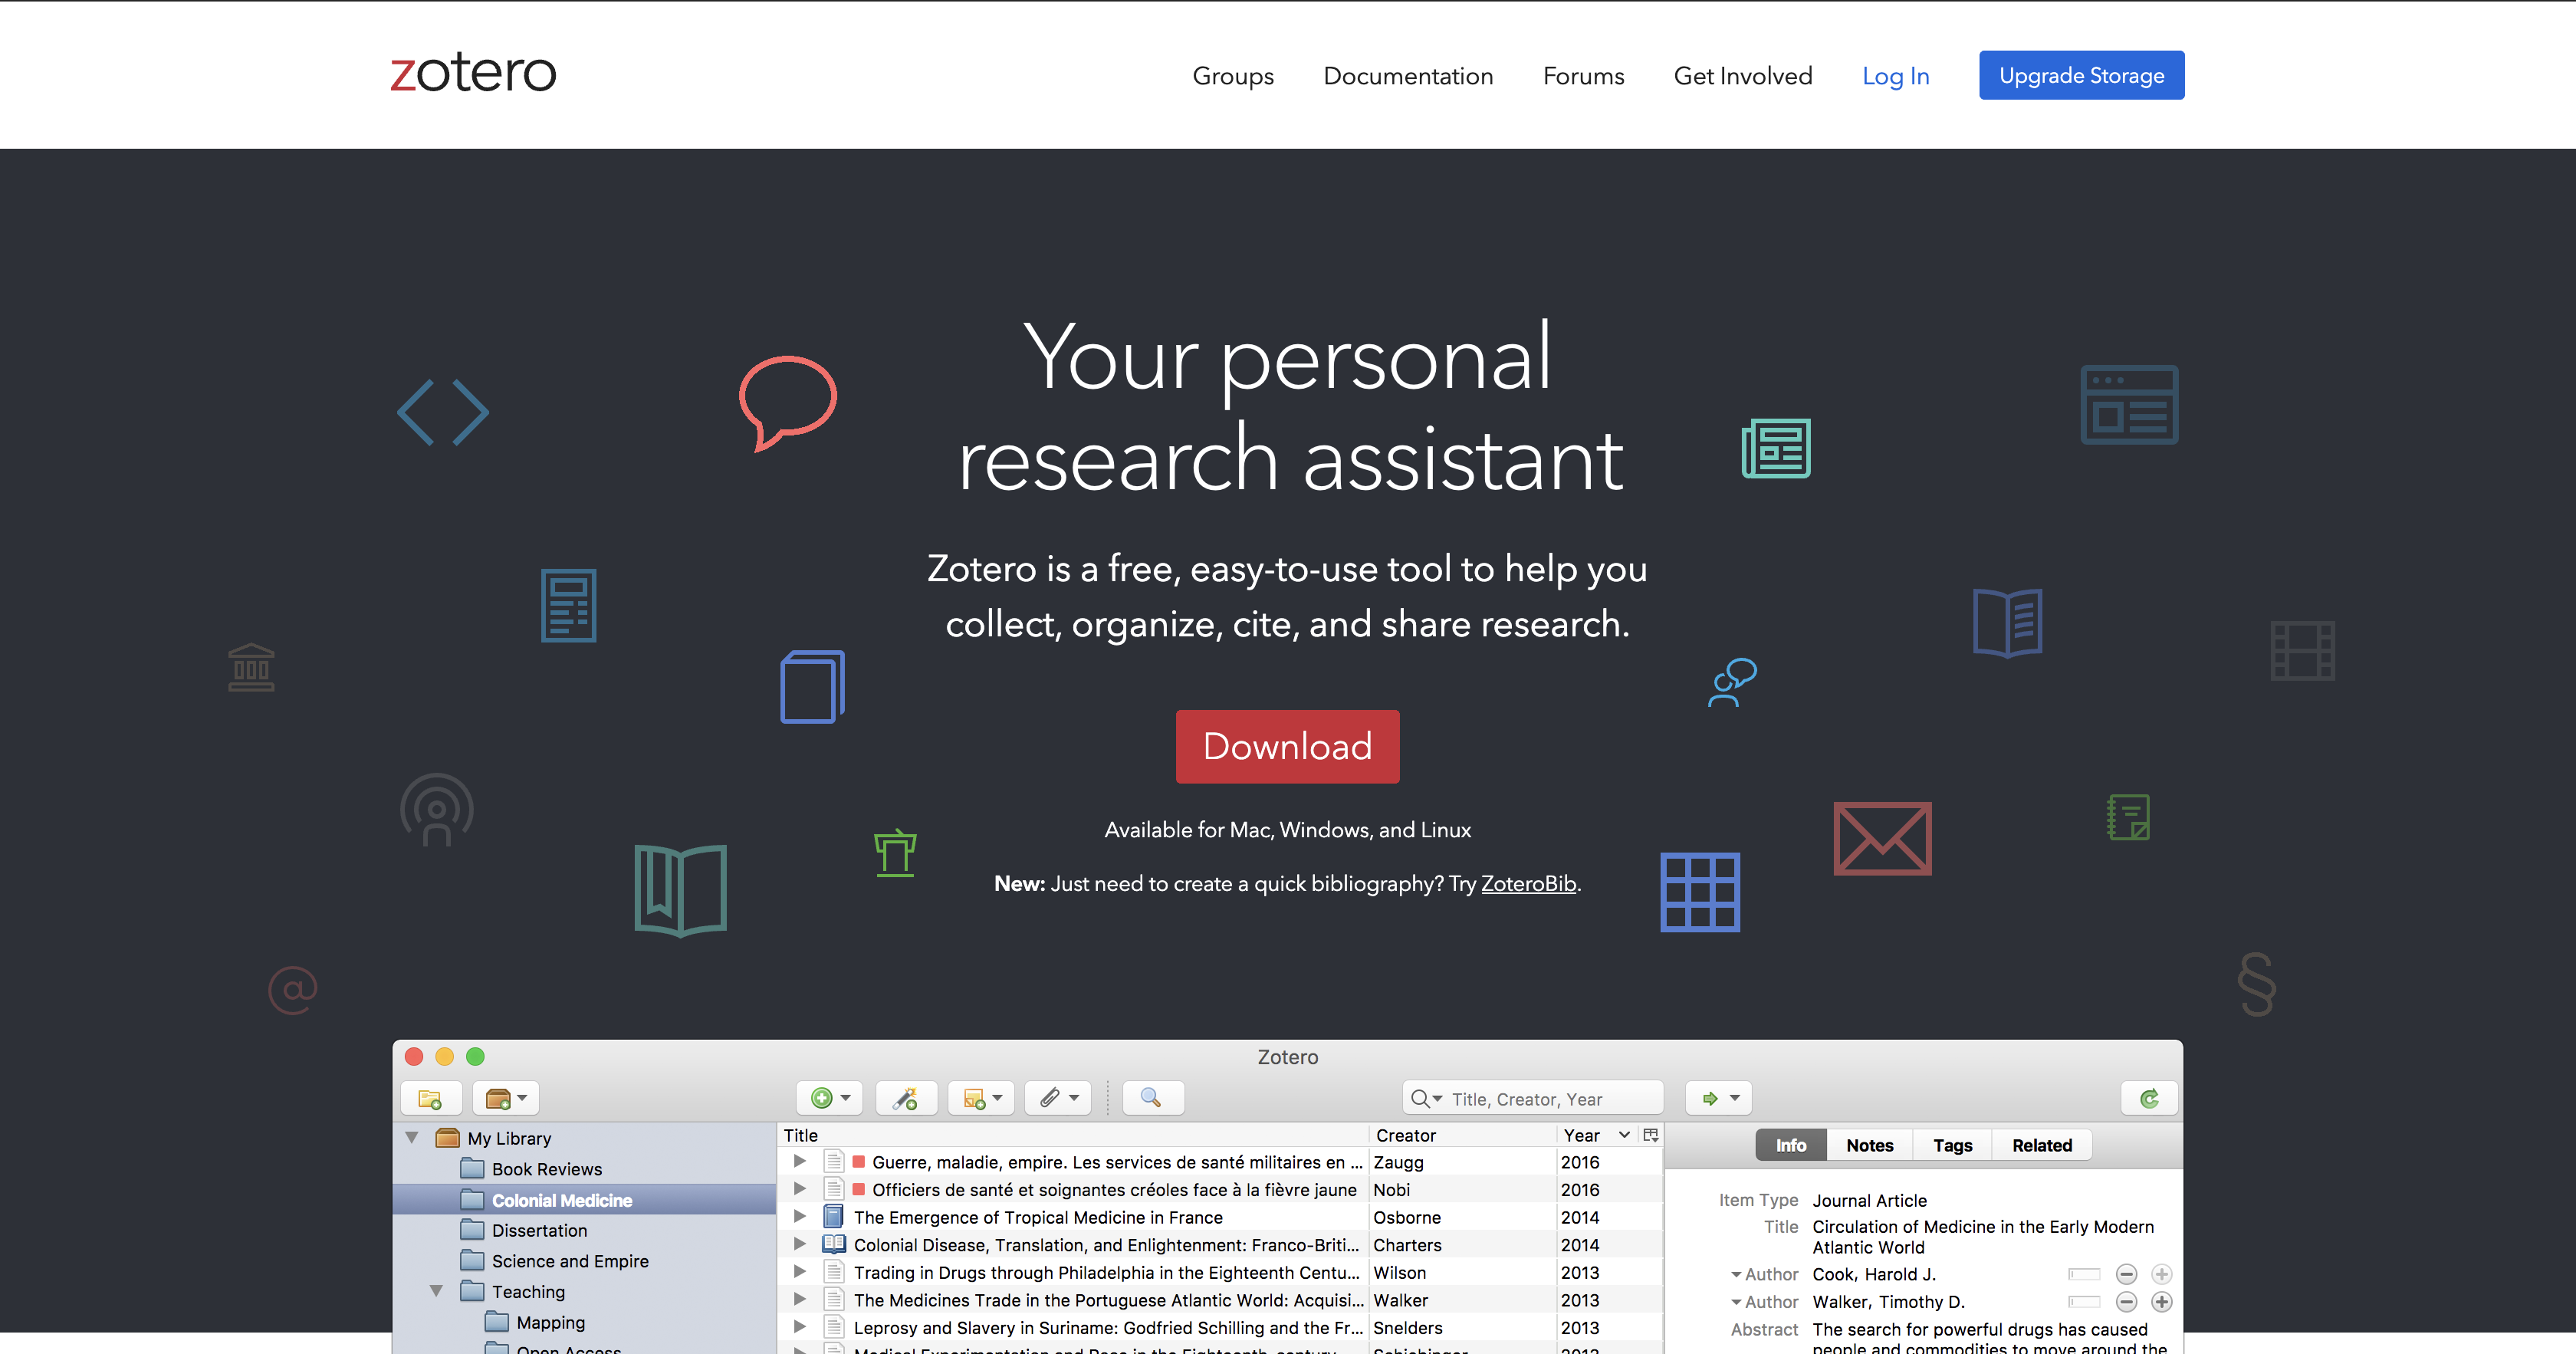2576x1354 pixels.
Task: Click the New Collection folder icon
Action: (x=430, y=1098)
